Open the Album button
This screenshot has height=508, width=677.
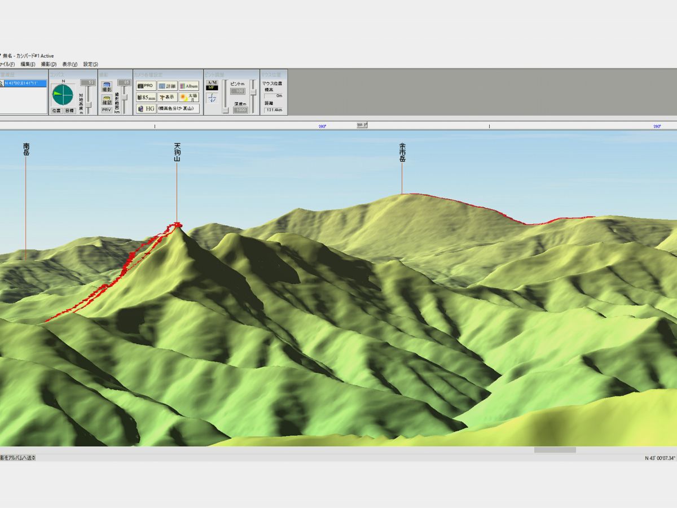(189, 86)
